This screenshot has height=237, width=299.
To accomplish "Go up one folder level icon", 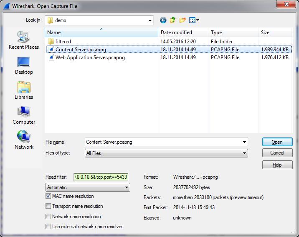I will click(172, 20).
